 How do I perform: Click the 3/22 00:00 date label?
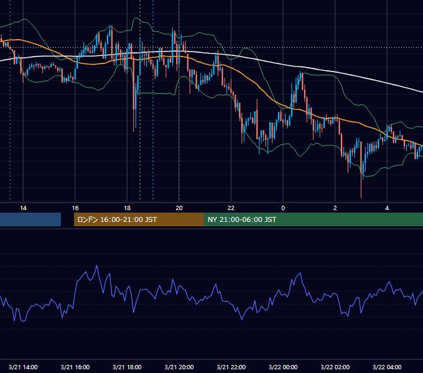coord(283,367)
